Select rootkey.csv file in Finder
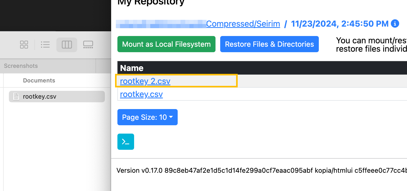The image size is (407, 191). (57, 97)
